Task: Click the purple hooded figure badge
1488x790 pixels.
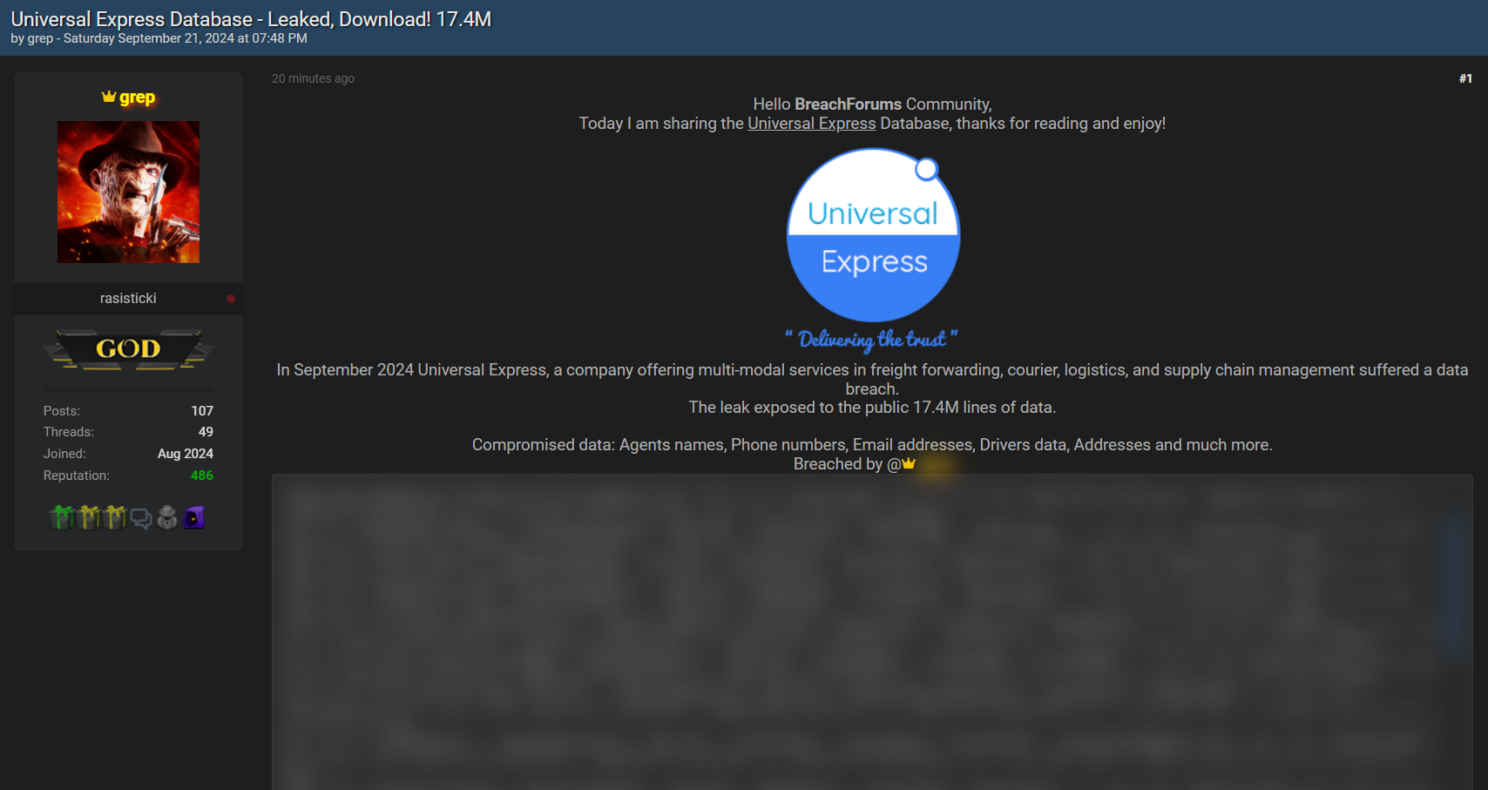Action: click(x=193, y=517)
